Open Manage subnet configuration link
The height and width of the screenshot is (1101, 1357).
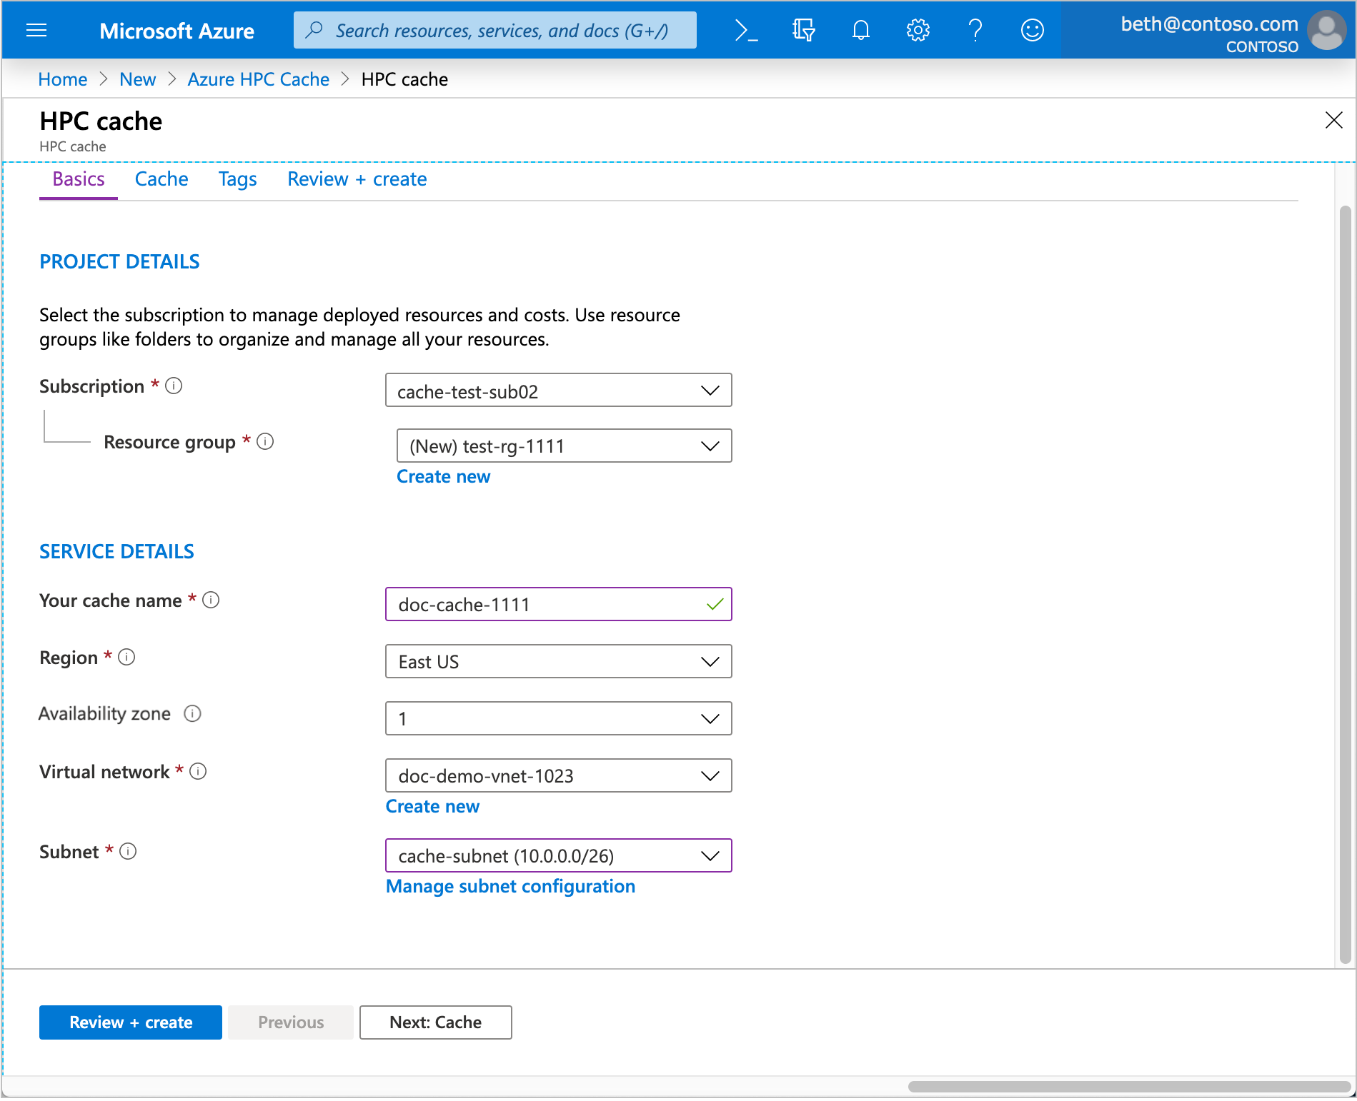[510, 886]
